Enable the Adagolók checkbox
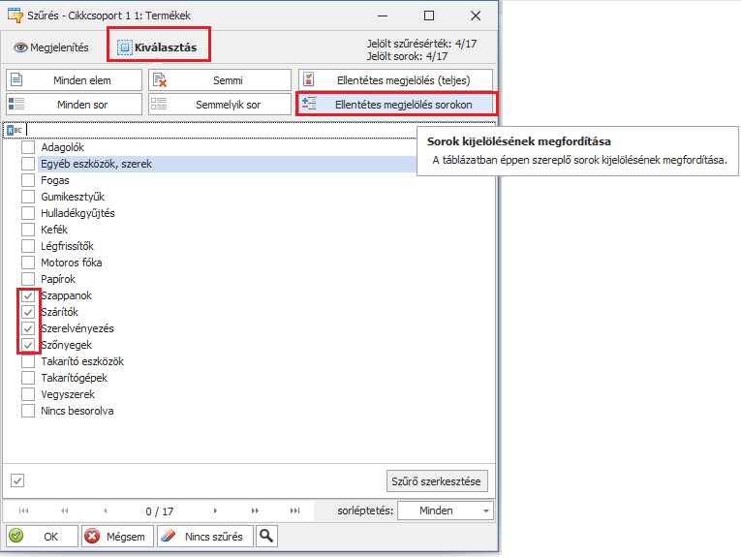 (x=28, y=147)
